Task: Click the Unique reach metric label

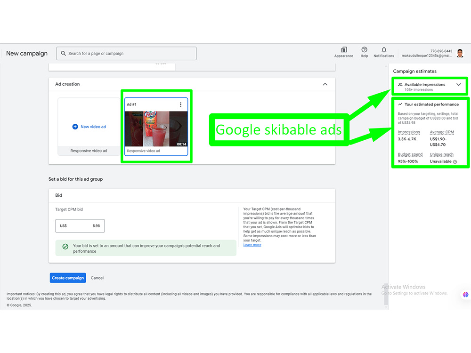Action: point(442,154)
